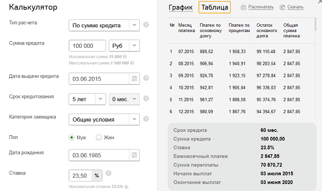The image size is (322, 191).
Task: Click the remaining debt value 96 336,03
Action: [266, 88]
